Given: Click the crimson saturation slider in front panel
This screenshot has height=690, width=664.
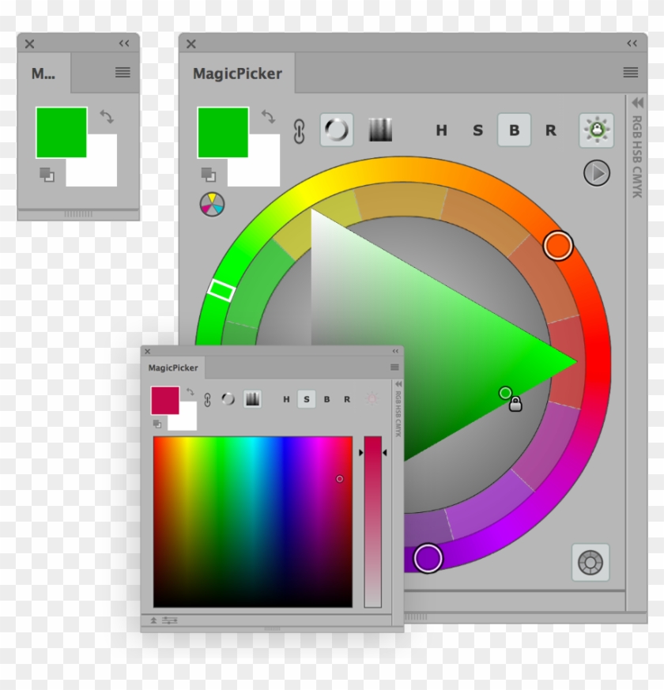Looking at the screenshot, I should (x=372, y=522).
